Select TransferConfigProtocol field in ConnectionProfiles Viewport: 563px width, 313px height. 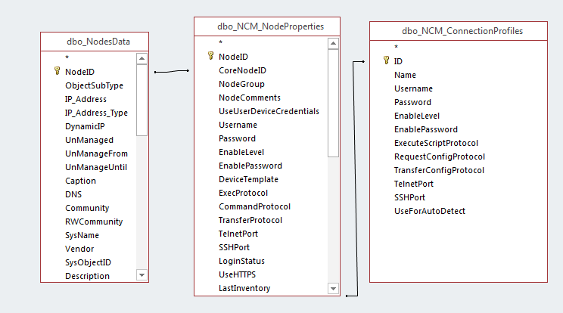(x=439, y=171)
